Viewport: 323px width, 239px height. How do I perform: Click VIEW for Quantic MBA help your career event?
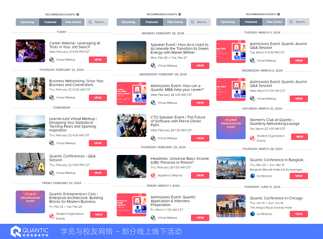[x=200, y=103]
